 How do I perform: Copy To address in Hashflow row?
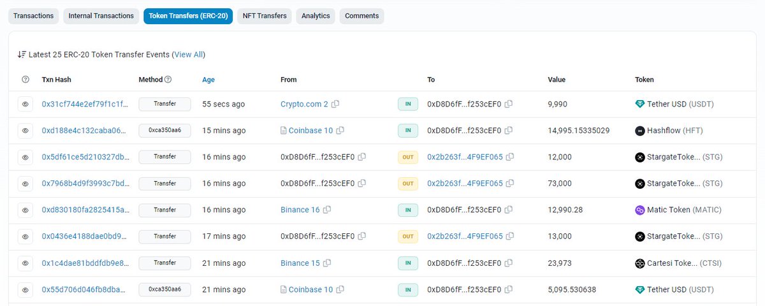(x=509, y=131)
